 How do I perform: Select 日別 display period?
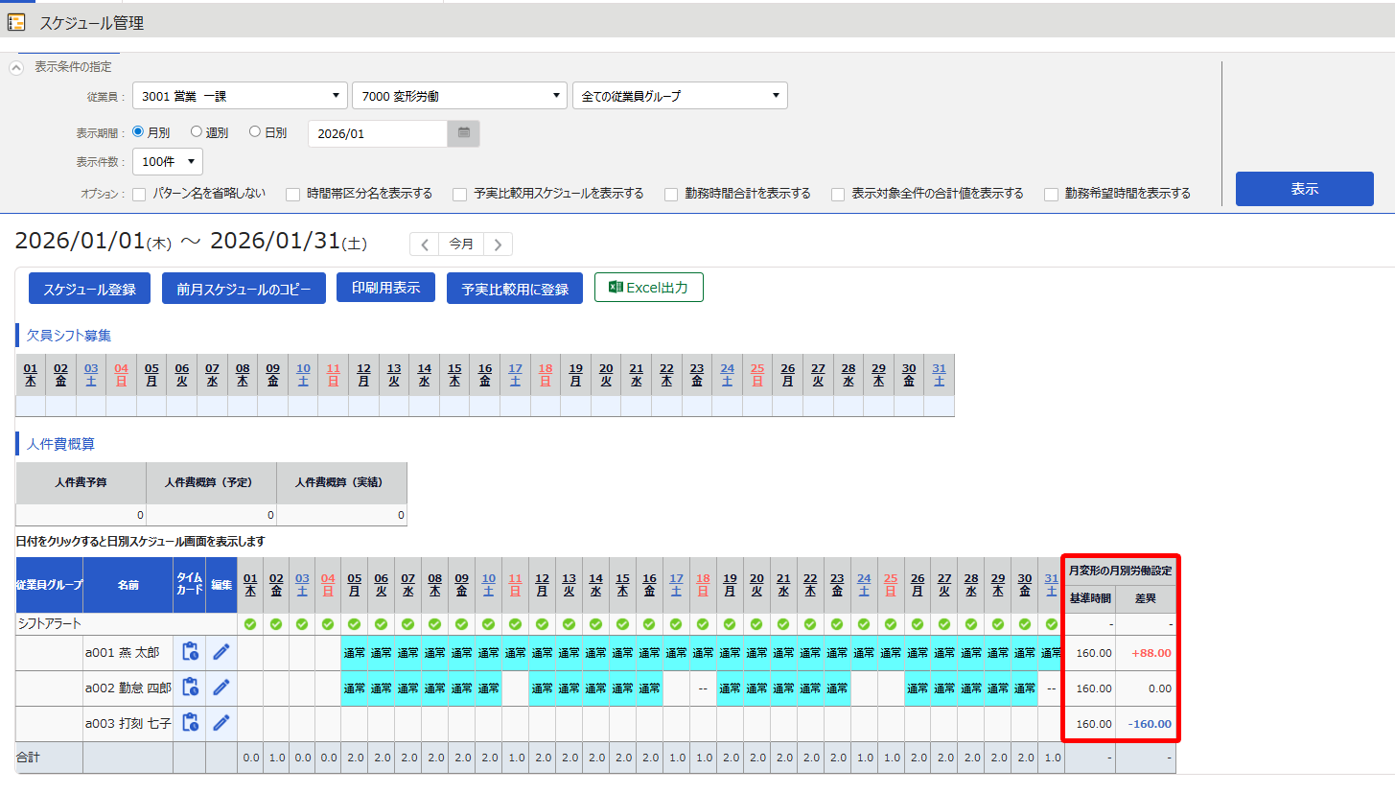(255, 132)
